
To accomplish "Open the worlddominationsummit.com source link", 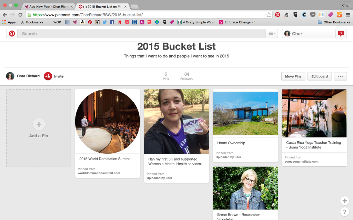I will point(100,173).
